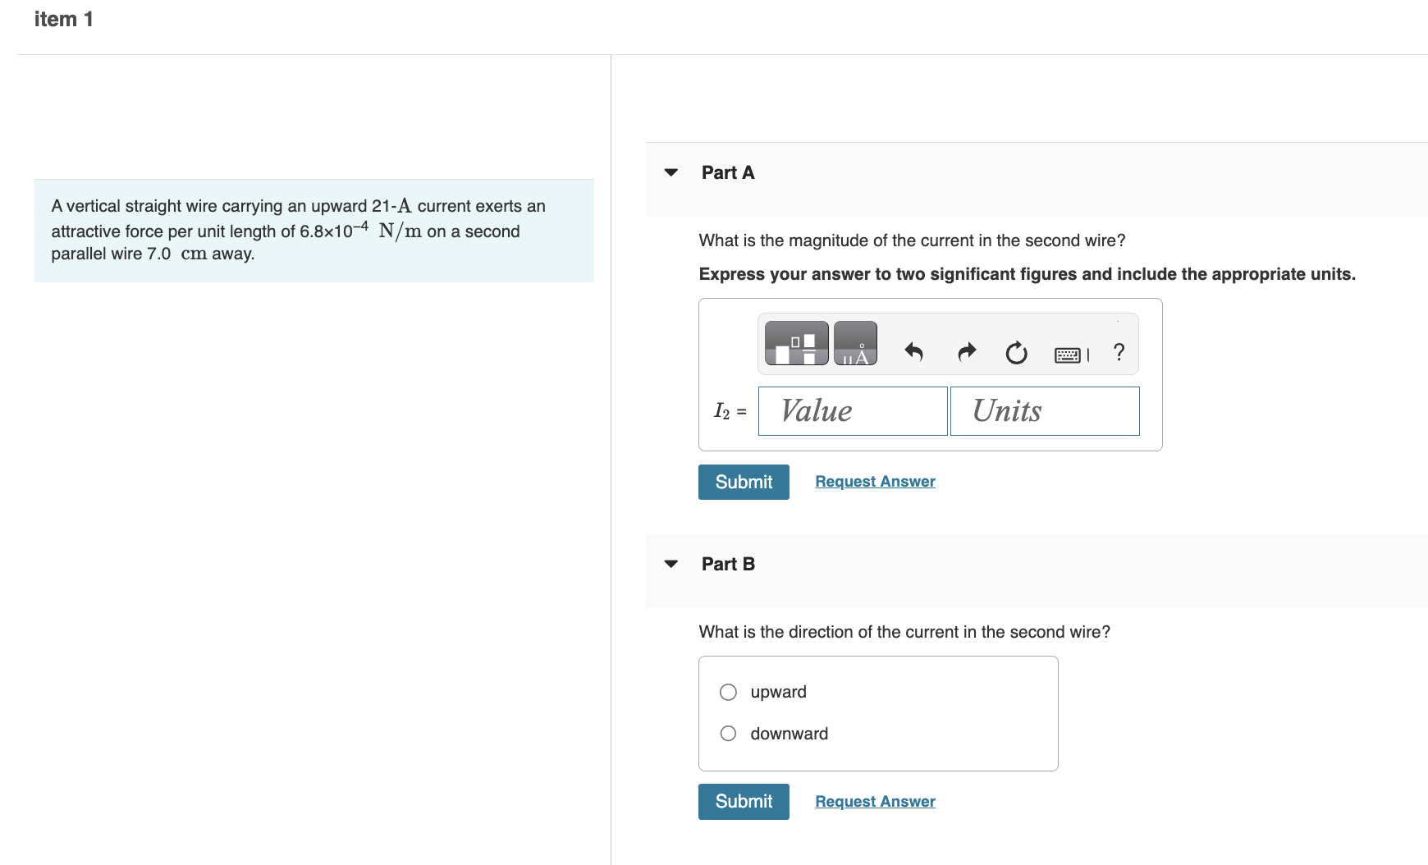Click the Value input field
The height and width of the screenshot is (865, 1428).
853,411
